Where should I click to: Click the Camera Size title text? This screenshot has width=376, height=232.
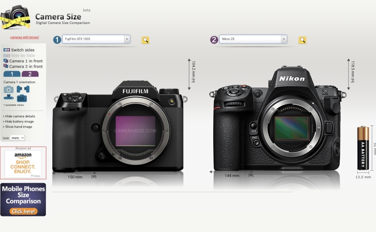coord(58,16)
